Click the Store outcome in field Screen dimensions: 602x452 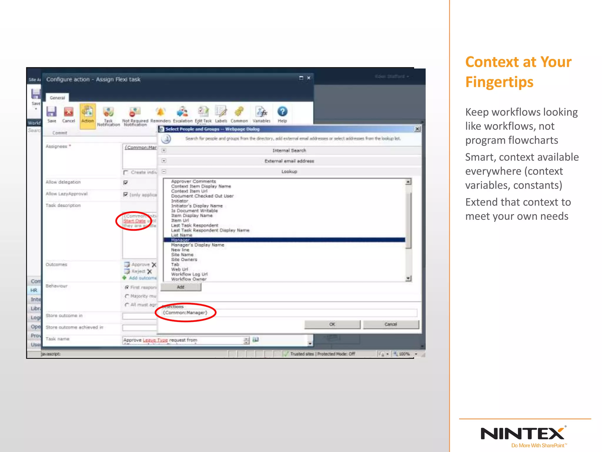coord(140,316)
